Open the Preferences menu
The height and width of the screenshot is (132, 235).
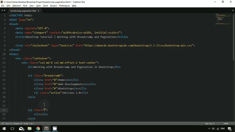click(x=64, y=6)
